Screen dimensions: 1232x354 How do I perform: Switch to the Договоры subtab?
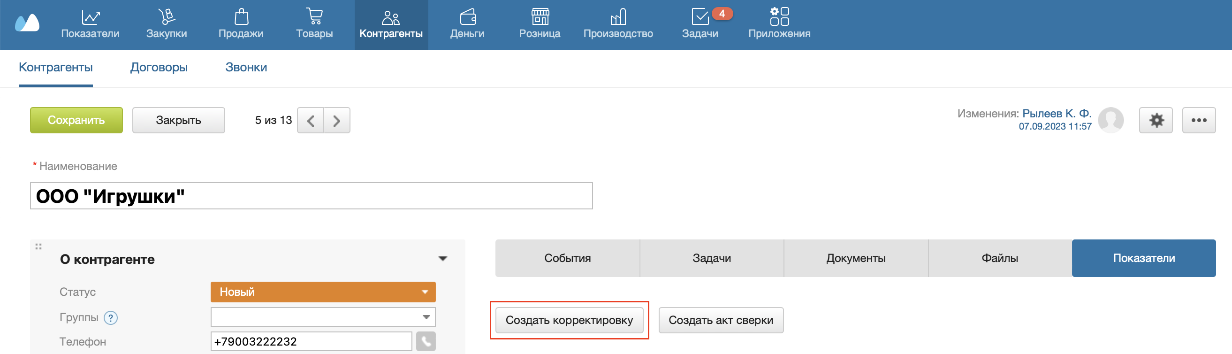[x=159, y=68]
